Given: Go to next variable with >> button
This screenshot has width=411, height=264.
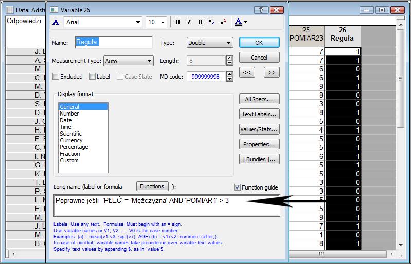Looking at the screenshot, I should click(x=272, y=72).
